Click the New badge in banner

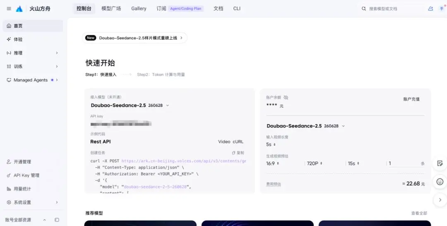click(90, 38)
